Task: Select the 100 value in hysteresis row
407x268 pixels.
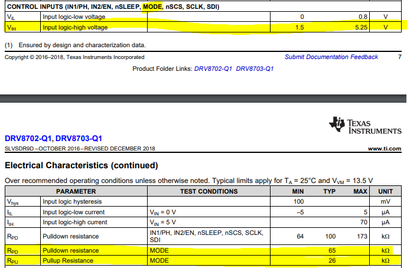Action: (x=298, y=201)
